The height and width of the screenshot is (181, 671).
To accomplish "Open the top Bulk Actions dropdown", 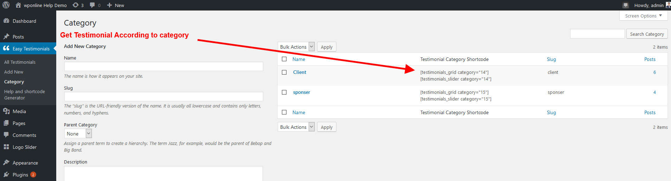I will click(x=296, y=47).
